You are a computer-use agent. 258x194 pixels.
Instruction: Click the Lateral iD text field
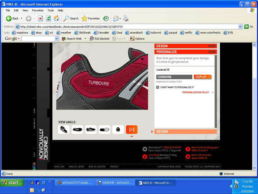(x=174, y=77)
